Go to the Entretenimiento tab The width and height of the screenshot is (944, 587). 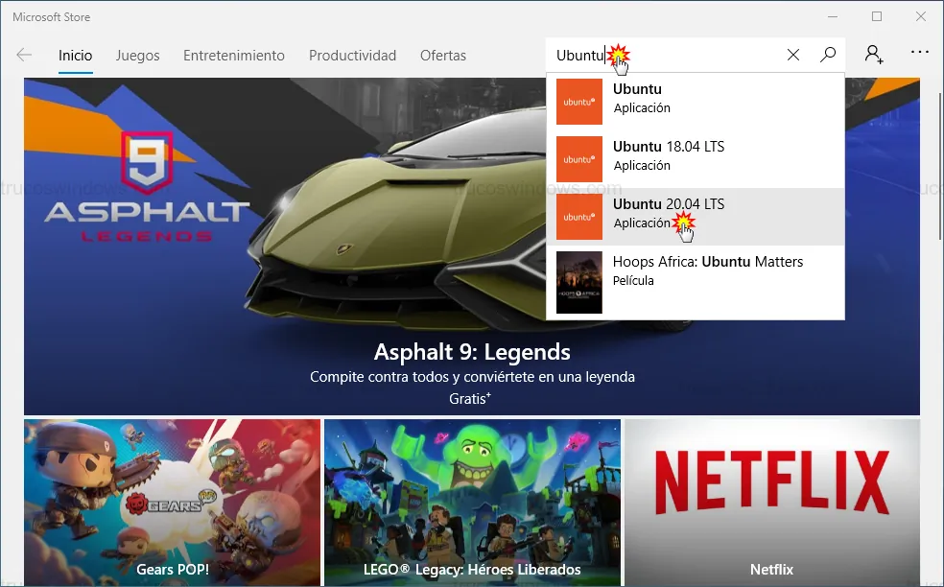234,56
